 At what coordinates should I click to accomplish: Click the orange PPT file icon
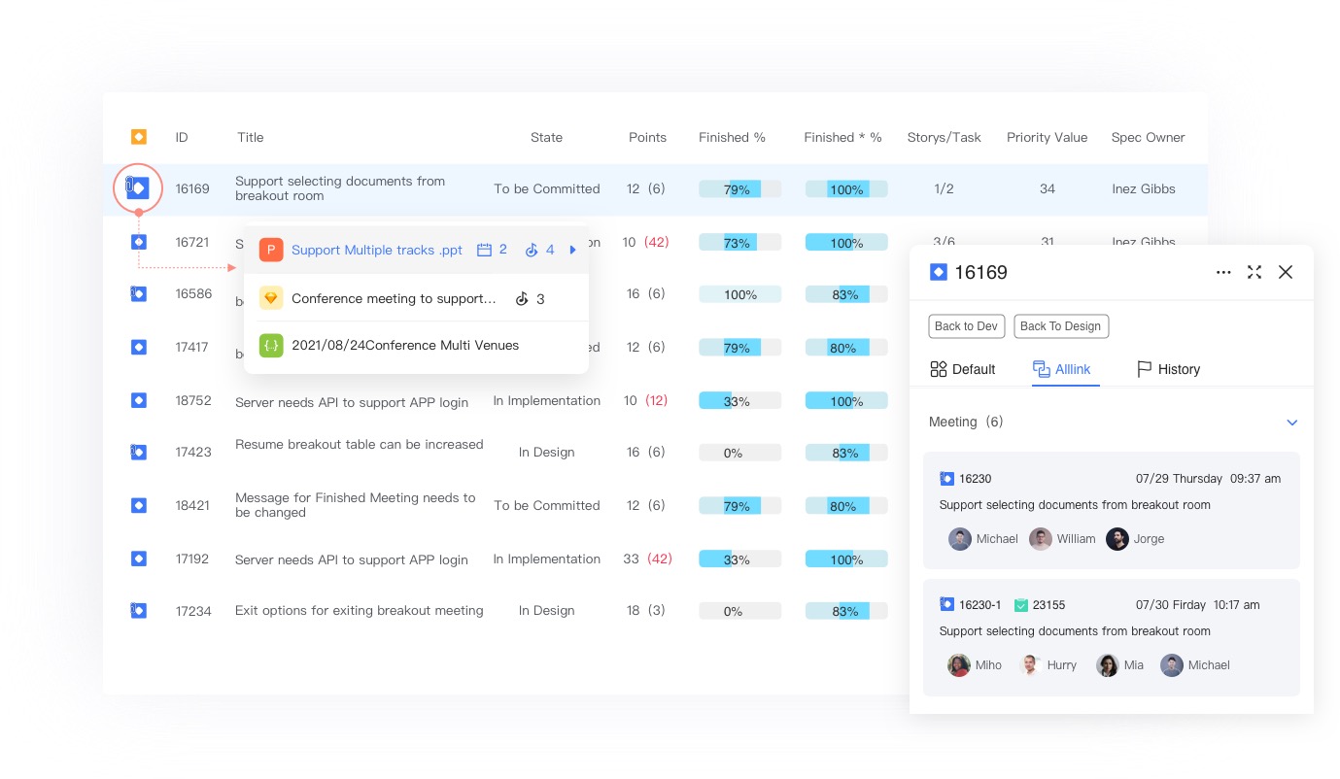271,250
